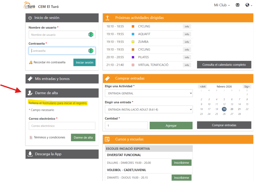Click the key icon beside Recordar mi contraseña
This screenshot has height=181, width=256.
click(31, 63)
